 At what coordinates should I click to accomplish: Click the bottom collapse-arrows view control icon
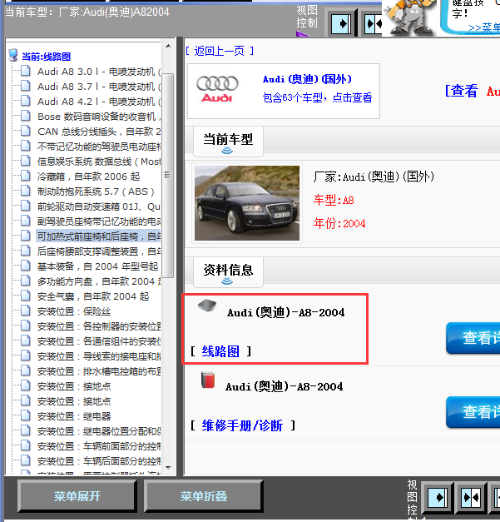470,497
